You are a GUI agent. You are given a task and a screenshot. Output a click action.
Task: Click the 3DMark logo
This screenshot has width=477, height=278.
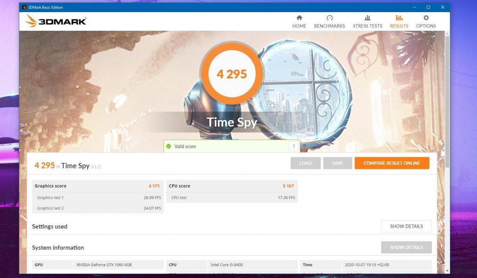56,21
